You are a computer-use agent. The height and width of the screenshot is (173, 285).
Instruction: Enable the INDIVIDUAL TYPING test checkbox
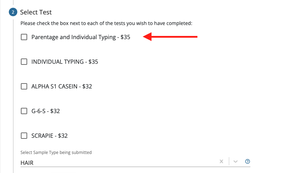click(x=24, y=62)
